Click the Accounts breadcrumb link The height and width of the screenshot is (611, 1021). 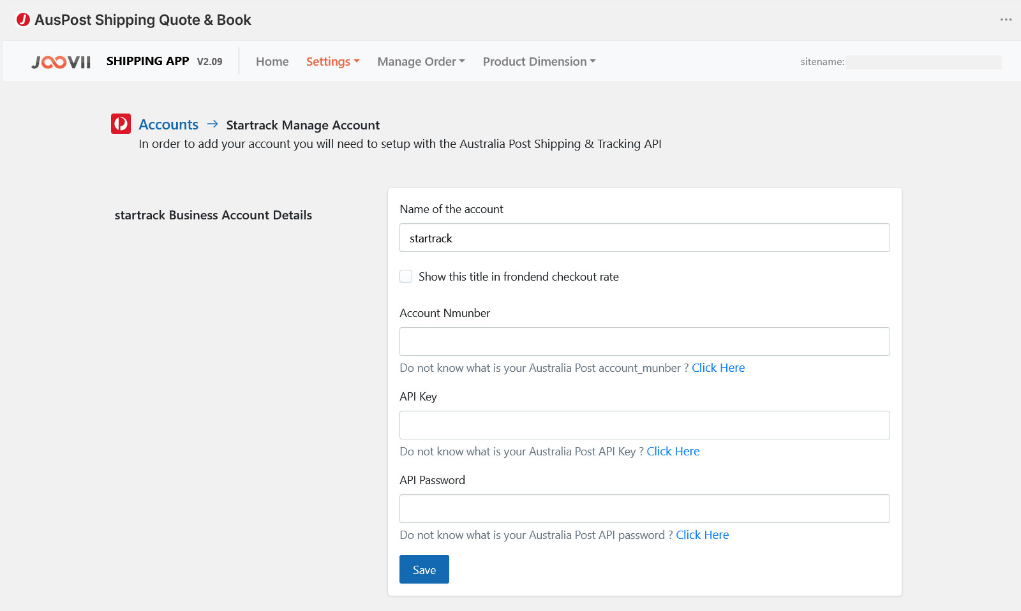tap(168, 124)
